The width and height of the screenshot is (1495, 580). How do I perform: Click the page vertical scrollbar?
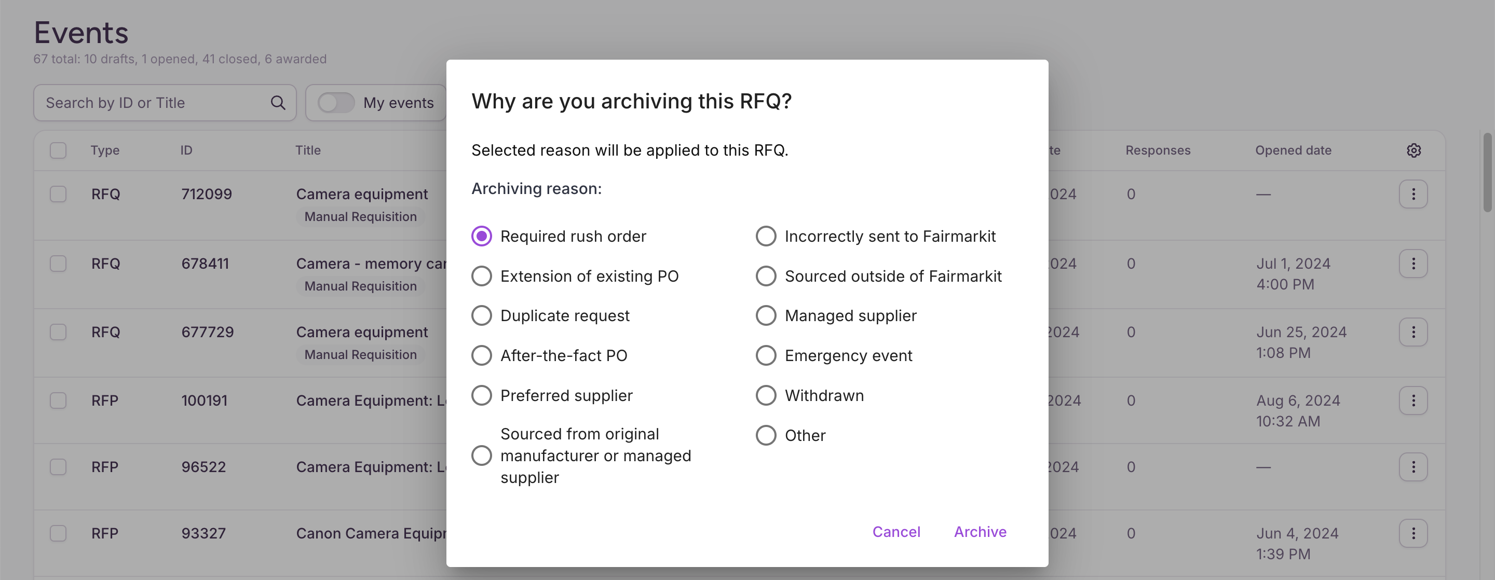click(x=1488, y=172)
